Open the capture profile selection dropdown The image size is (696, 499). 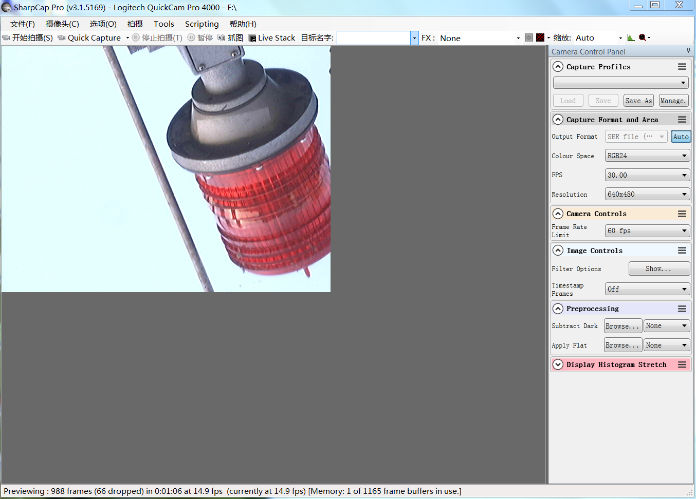621,83
